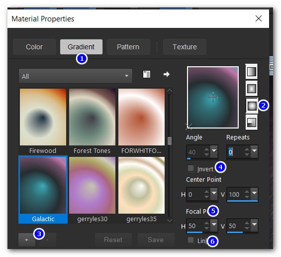Image resolution: width=281 pixels, height=257 pixels.
Task: Open Center Point H dropdown arrow
Action: click(x=214, y=193)
